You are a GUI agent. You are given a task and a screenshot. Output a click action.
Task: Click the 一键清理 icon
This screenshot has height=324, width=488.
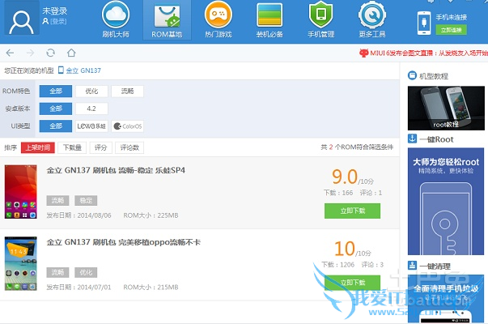coord(412,266)
